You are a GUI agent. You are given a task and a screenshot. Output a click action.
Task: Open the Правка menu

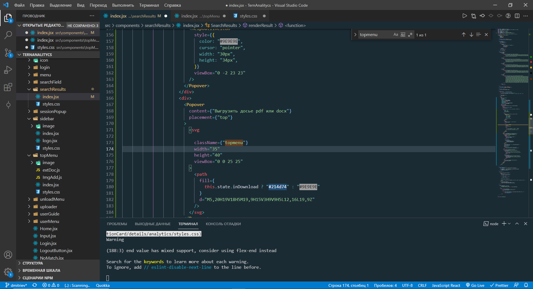37,5
